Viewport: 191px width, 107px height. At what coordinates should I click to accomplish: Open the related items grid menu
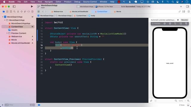(x=38, y=12)
